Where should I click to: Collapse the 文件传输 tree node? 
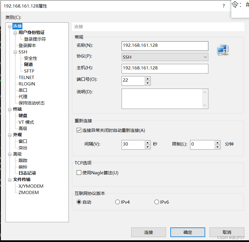(10, 180)
